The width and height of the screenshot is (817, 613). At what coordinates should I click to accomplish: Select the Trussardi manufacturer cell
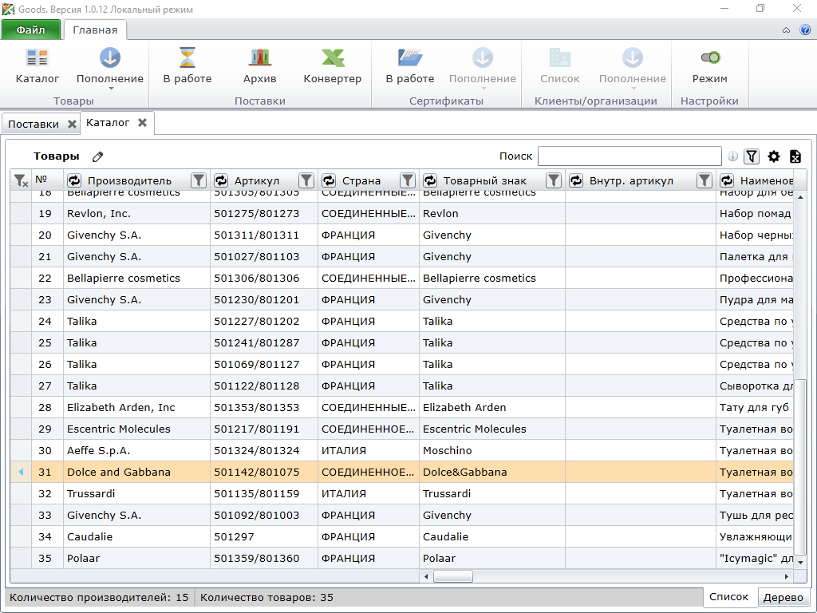pos(137,493)
